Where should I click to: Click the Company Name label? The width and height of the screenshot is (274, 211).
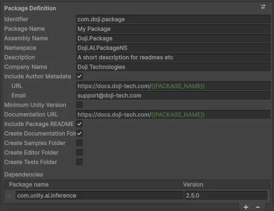[x=26, y=67]
